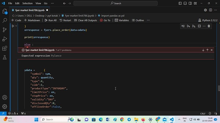Expand more notebook toolbar actions
The image size is (220, 123).
click(x=148, y=20)
